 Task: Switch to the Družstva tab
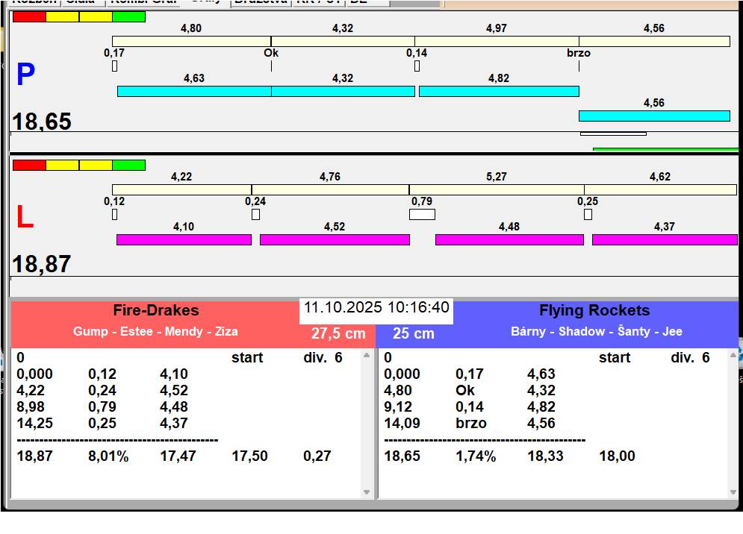260,2
